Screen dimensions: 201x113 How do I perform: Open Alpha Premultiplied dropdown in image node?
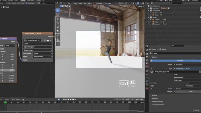tap(43, 56)
